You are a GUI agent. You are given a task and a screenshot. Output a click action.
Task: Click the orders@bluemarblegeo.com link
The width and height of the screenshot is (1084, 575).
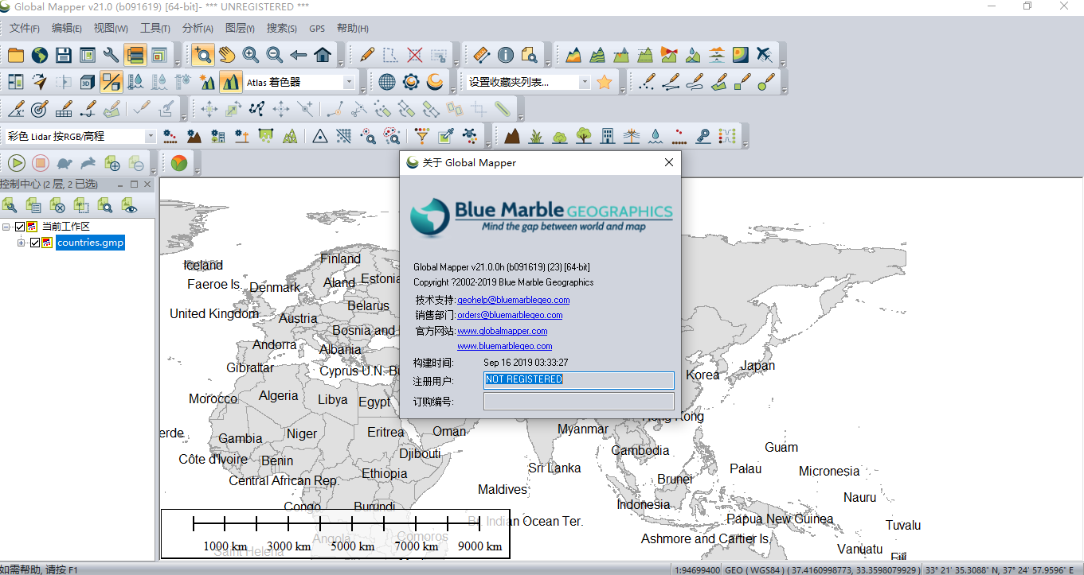[510, 315]
